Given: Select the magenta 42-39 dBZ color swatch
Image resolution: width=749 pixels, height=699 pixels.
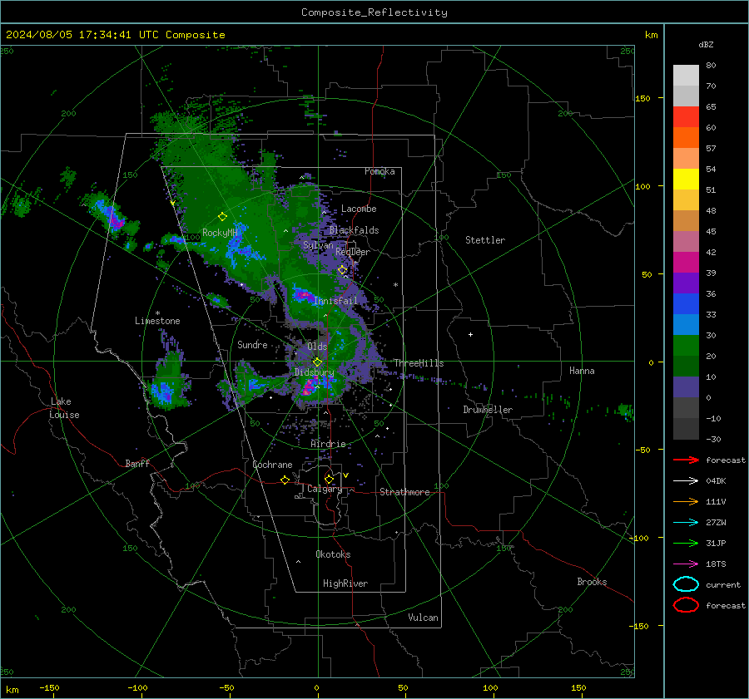Looking at the screenshot, I should click(686, 263).
